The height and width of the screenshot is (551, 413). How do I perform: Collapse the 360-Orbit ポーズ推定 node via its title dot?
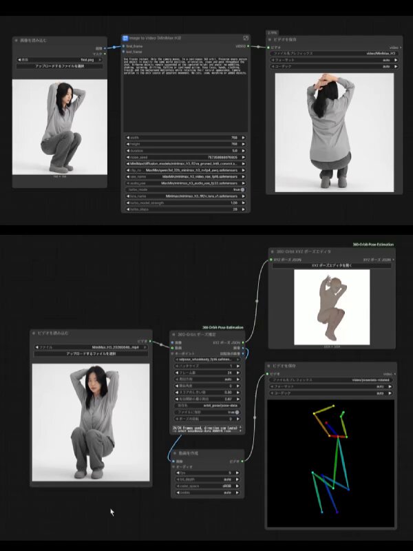tap(174, 335)
